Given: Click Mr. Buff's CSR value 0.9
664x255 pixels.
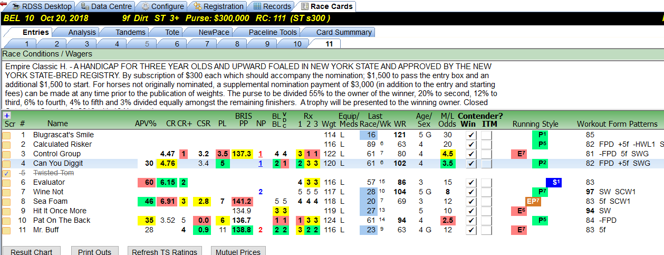Looking at the screenshot, I should 203,230.
